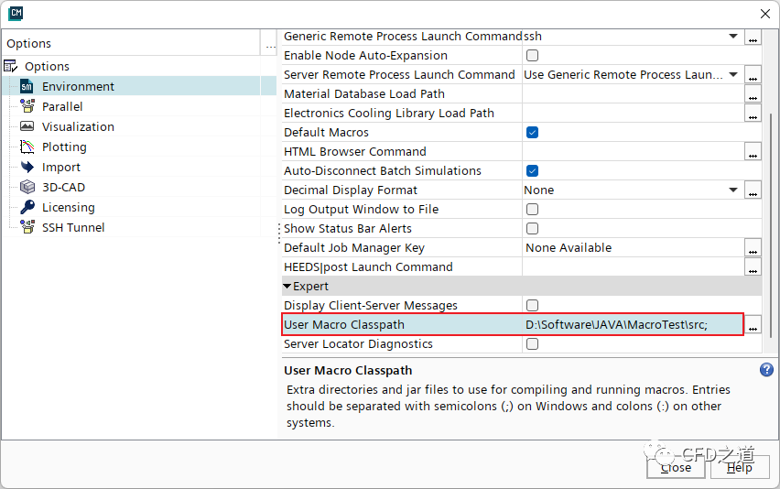Select the SSH Tunnel options icon

(27, 228)
